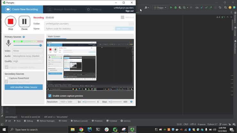Click the microphone icon under Primary Sources
Screen dimensions: 237x133
[x=8, y=43]
